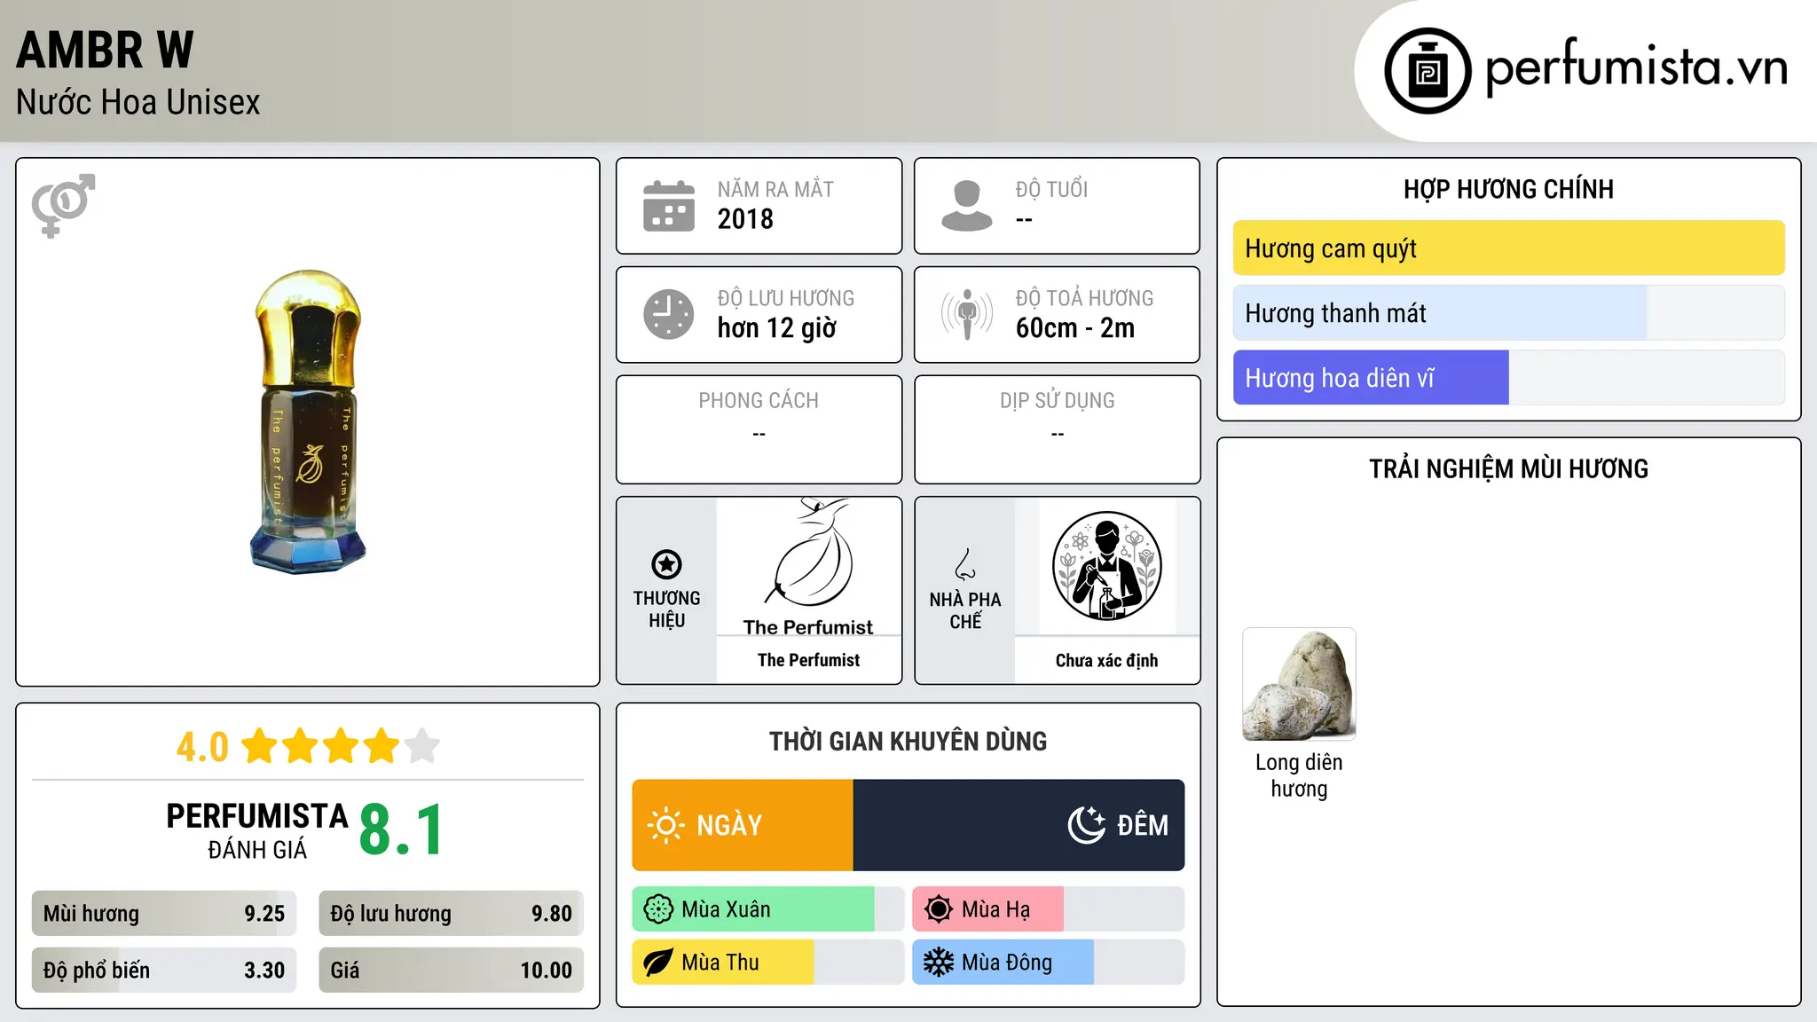Screen dimensions: 1817x1022
Task: Select the Hương hoa diên vĩ accord bar
Action: 1509,378
